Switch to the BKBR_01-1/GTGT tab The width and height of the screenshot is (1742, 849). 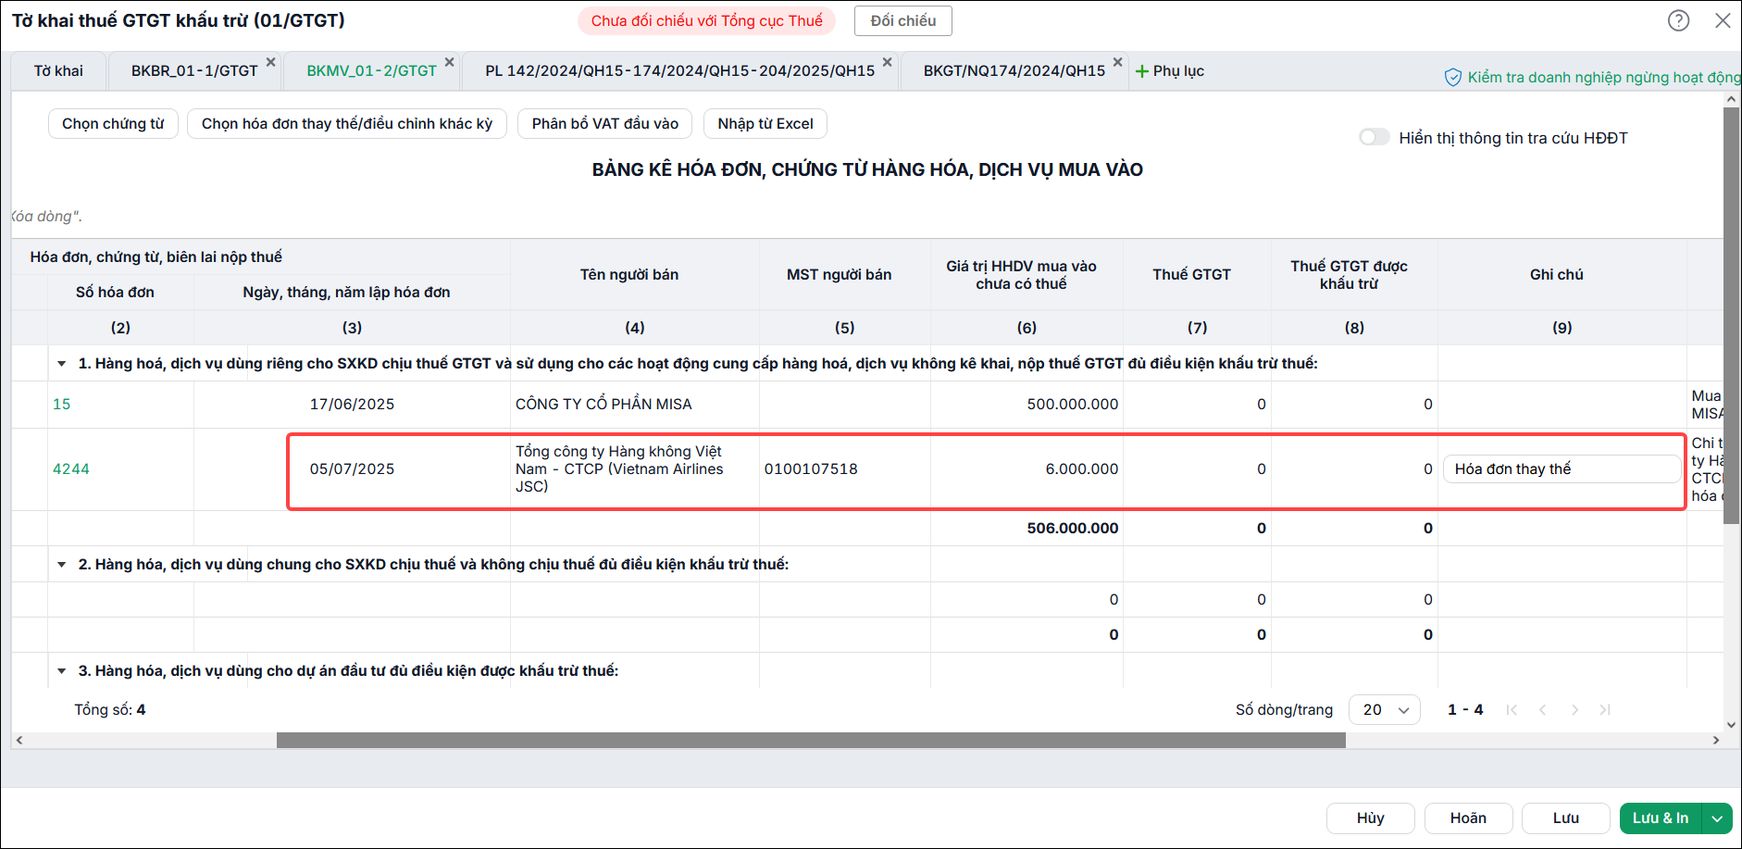point(194,71)
